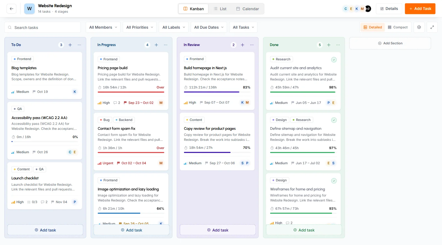Toggle completion check on Wireframes card
Viewport: 442px width, 245px height.
334,181
